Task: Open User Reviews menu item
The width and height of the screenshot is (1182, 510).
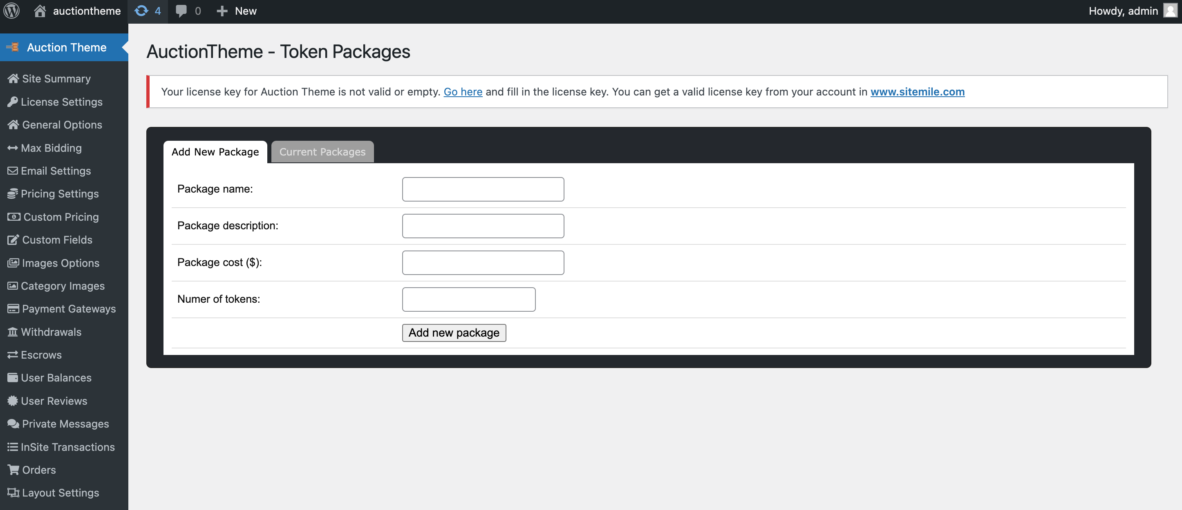Action: click(54, 401)
